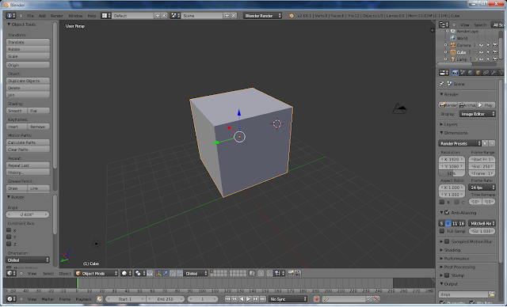Click the rotate Angle value slider
This screenshot has height=307, width=507.
[28, 214]
